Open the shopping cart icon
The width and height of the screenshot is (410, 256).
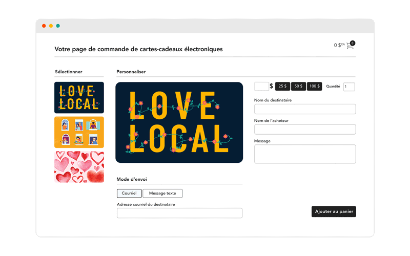350,46
